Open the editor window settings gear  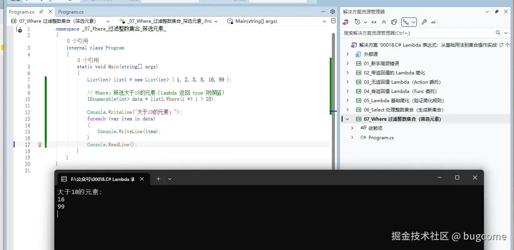click(333, 12)
